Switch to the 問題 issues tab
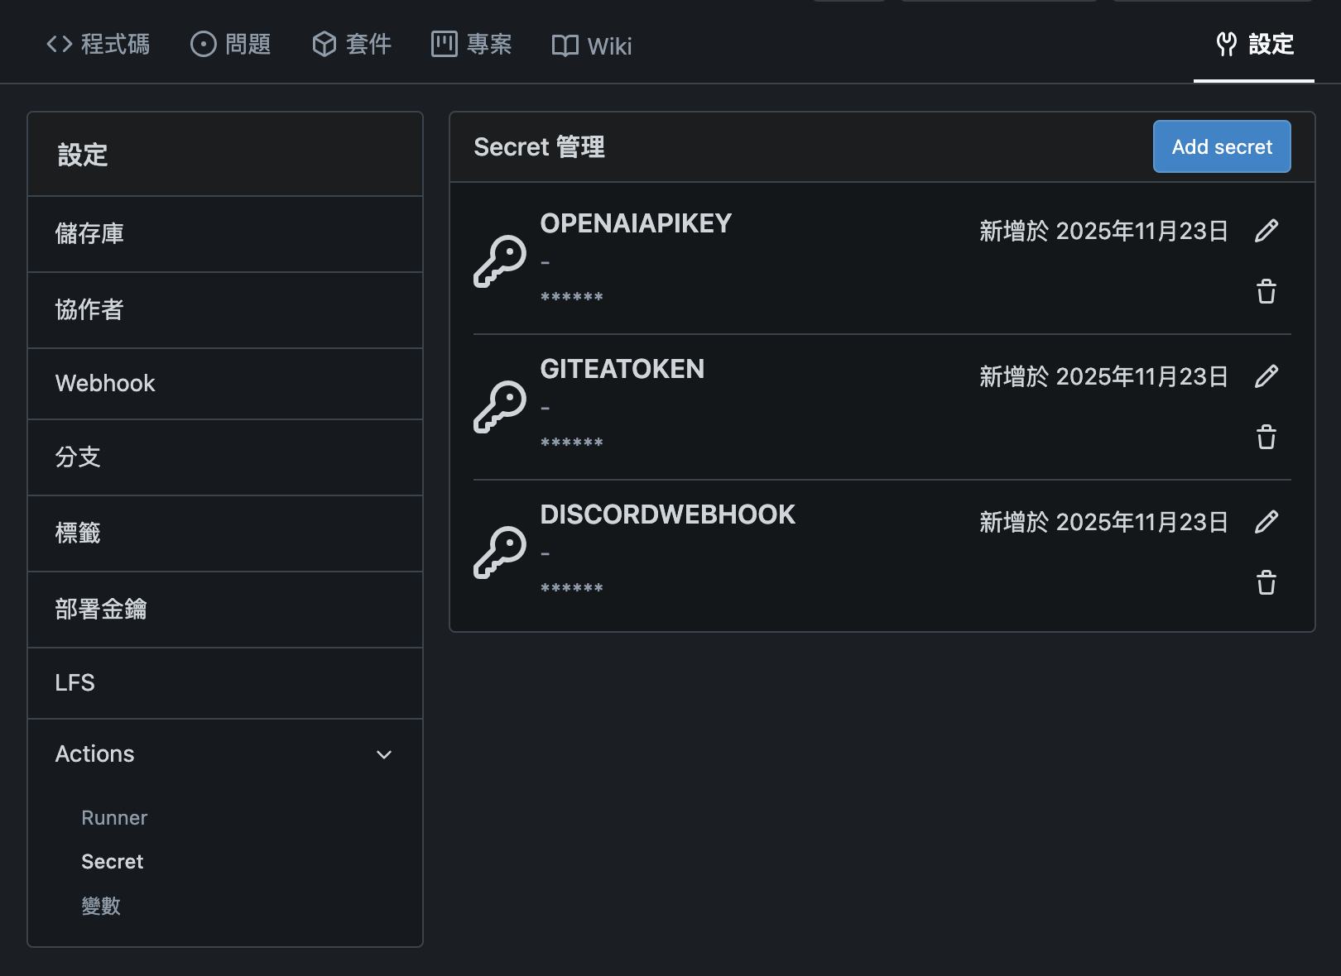Screen dimensions: 1341x976 (231, 45)
